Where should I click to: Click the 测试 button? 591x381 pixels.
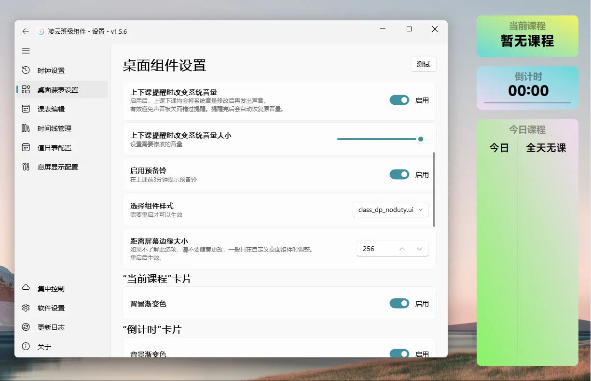pyautogui.click(x=423, y=64)
